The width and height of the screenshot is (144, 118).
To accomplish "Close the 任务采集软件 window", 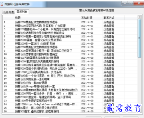I will [139, 3].
